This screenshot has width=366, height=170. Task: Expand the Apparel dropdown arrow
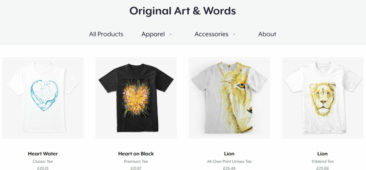point(170,35)
